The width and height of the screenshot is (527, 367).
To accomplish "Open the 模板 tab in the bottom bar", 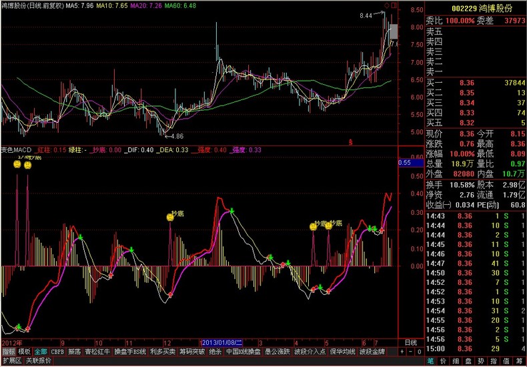I will pyautogui.click(x=25, y=351).
